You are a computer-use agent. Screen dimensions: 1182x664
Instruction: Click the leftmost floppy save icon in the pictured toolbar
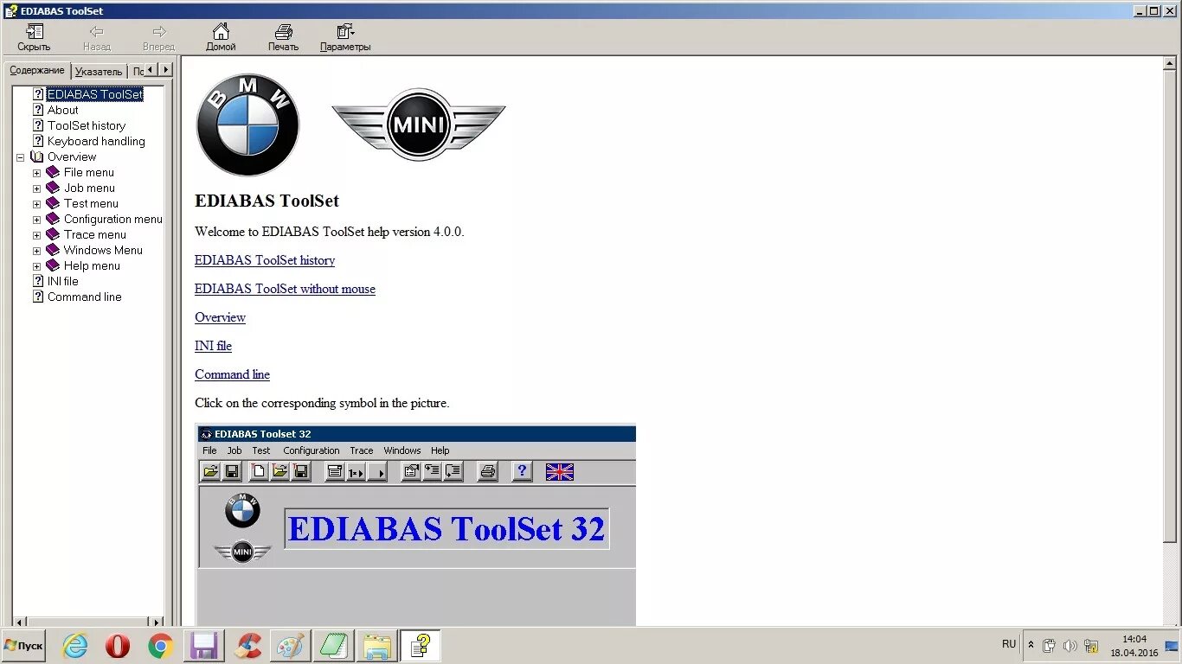(x=232, y=471)
